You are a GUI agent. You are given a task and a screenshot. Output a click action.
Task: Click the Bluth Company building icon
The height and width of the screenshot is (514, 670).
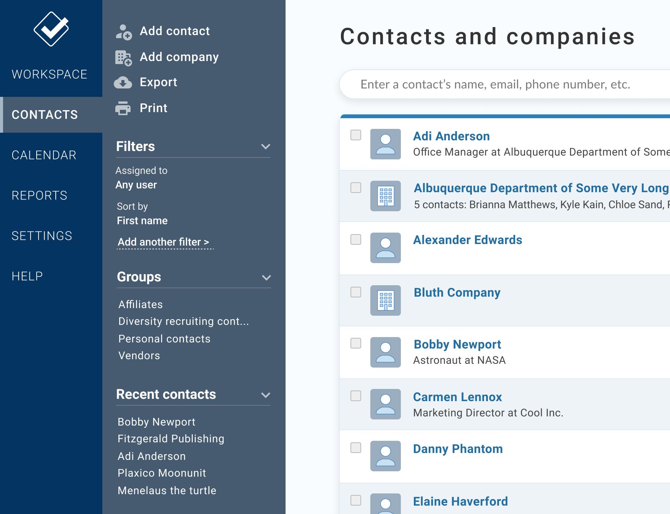coord(386,300)
